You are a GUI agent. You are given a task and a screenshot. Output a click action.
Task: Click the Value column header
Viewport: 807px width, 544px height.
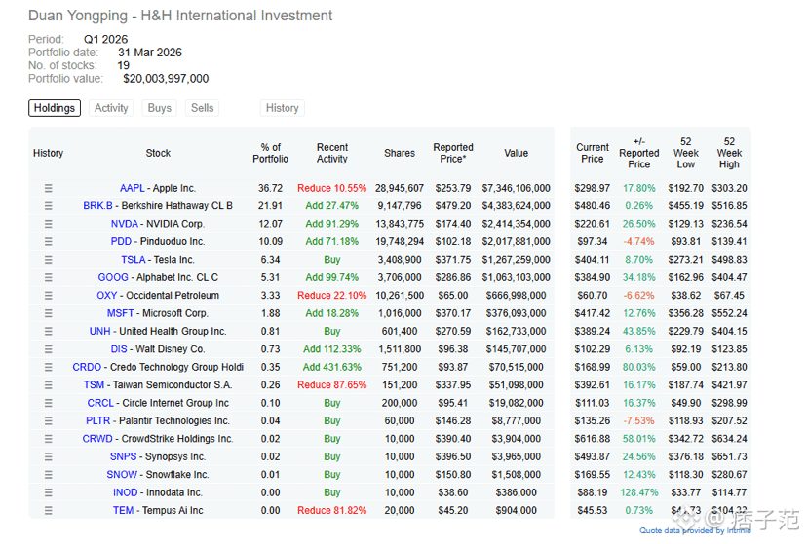click(x=517, y=153)
